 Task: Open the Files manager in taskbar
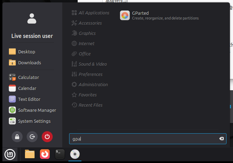tap(30, 154)
